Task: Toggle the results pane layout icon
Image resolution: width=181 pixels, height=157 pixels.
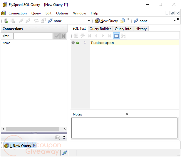Action: [116, 36]
